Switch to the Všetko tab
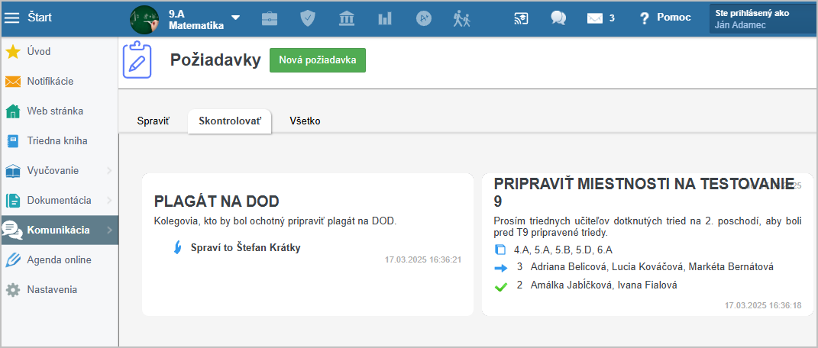The height and width of the screenshot is (348, 818). pos(305,121)
